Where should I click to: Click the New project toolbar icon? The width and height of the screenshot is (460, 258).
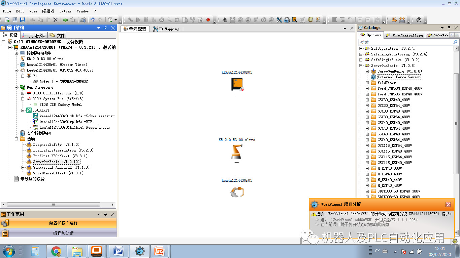(x=7, y=20)
